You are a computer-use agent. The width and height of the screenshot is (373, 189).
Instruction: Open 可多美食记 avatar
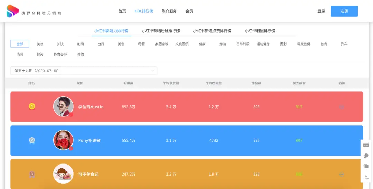pyautogui.click(x=63, y=174)
